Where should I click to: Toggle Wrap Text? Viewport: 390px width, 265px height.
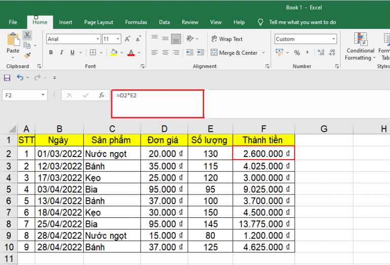point(227,39)
